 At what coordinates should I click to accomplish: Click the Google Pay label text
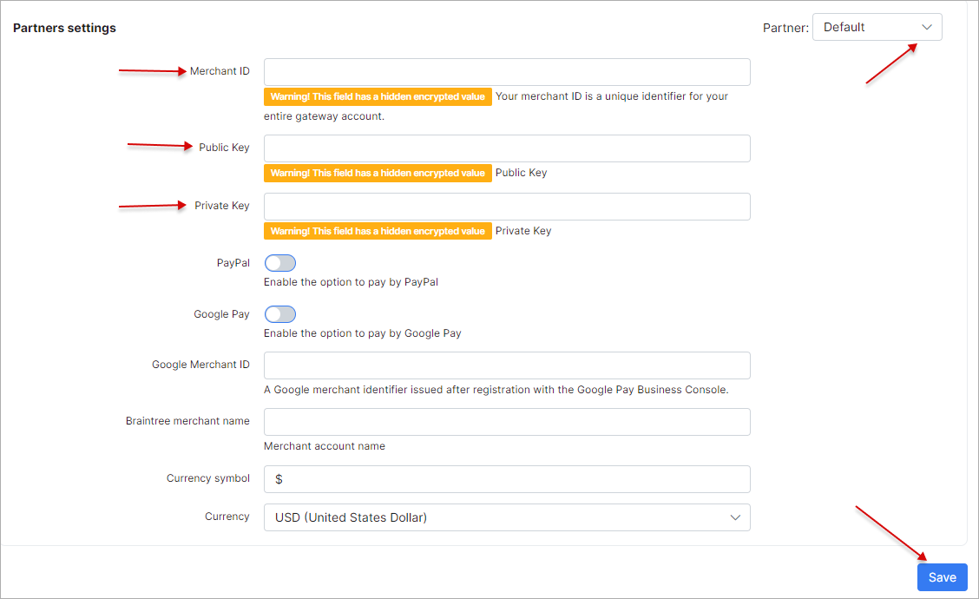tap(221, 314)
